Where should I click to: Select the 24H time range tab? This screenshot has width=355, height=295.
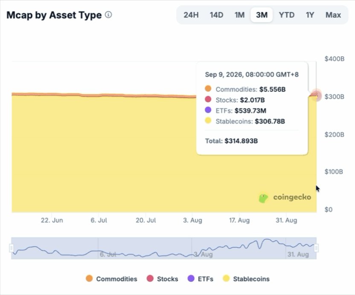(191, 15)
